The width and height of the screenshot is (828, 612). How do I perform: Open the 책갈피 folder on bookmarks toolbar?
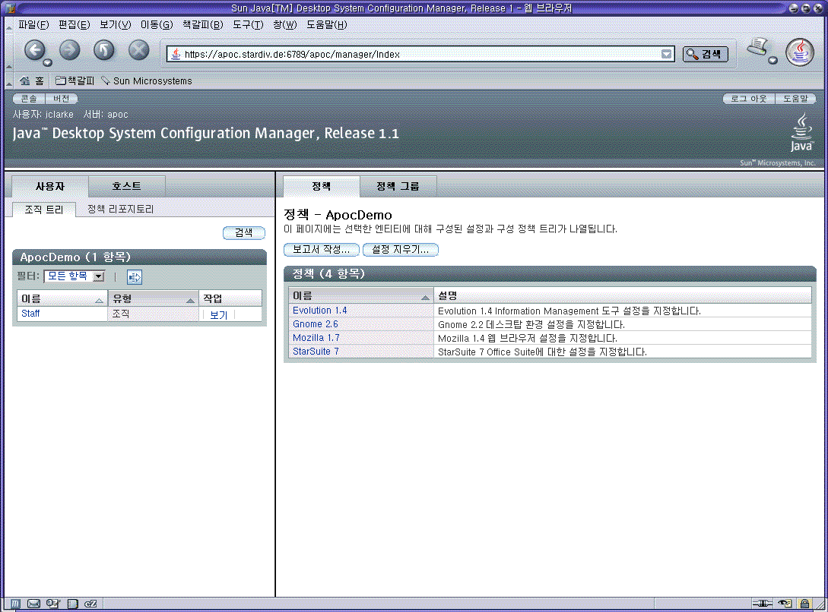point(75,80)
